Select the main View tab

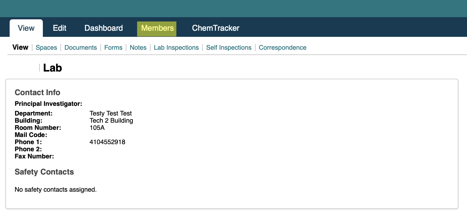tap(26, 28)
